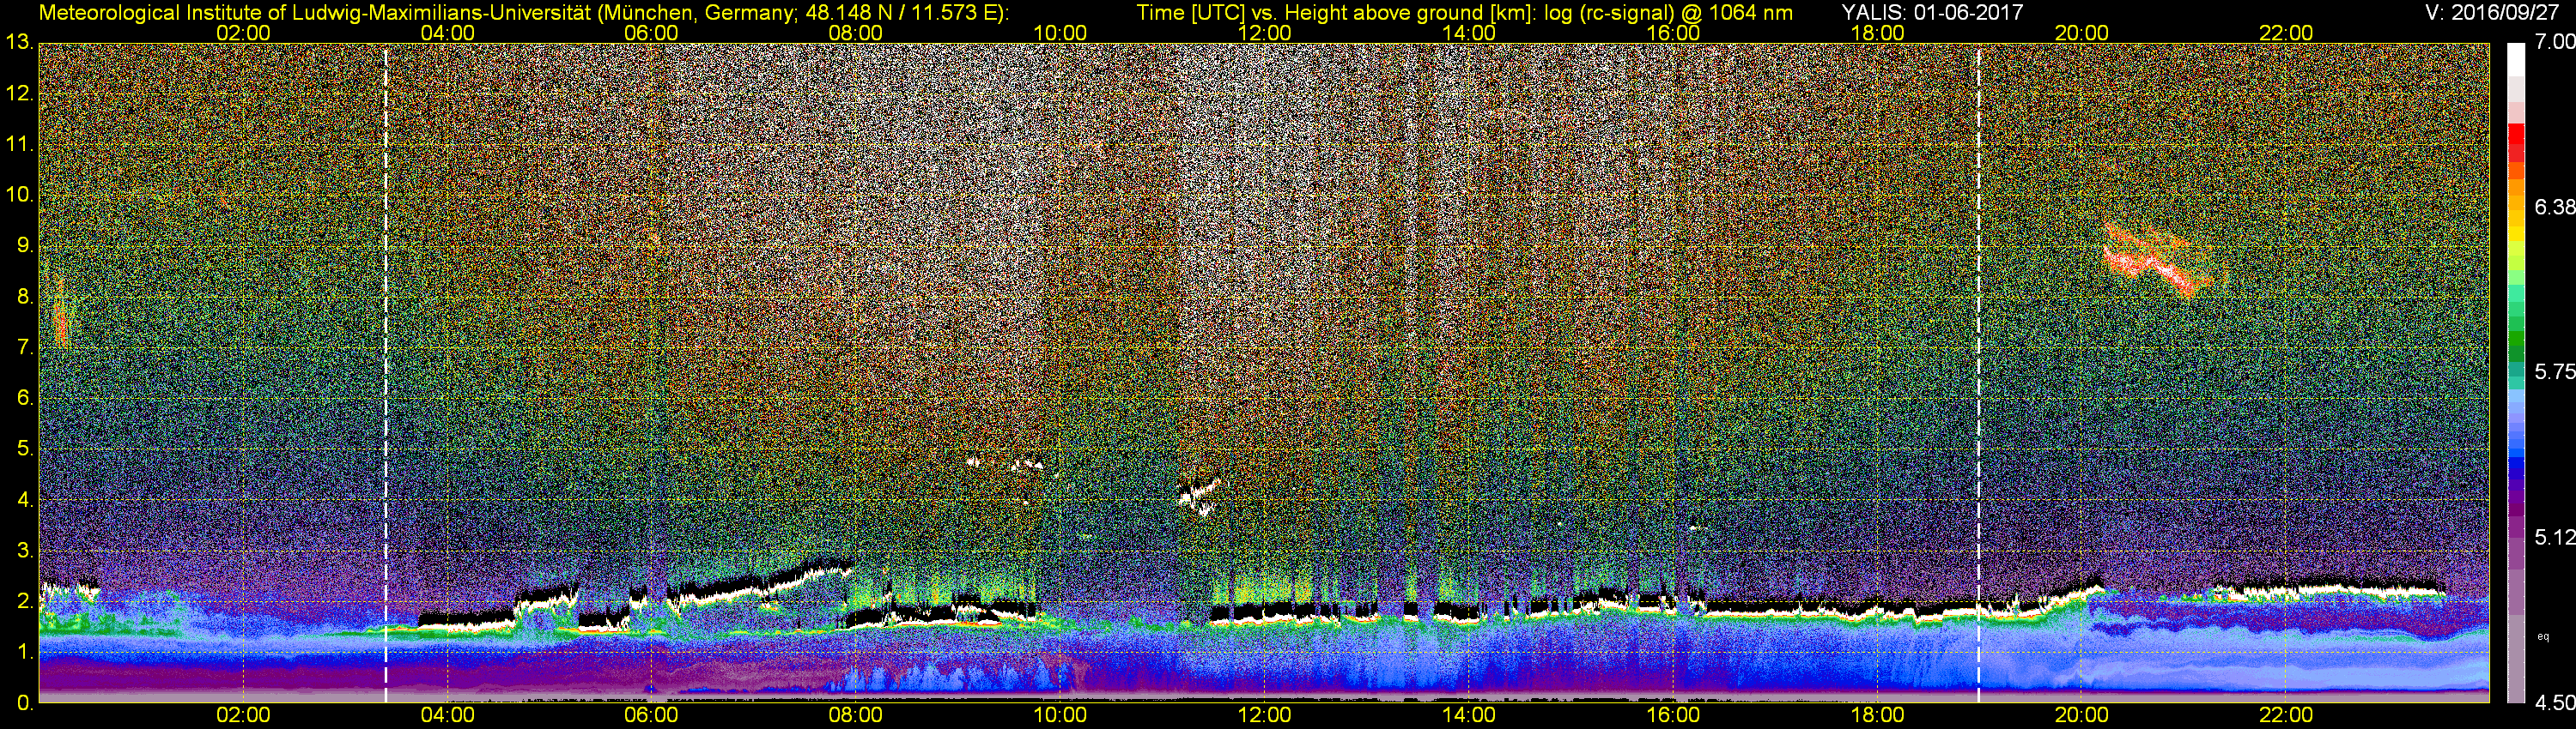Click the white dashed vertical marker before 04:00

coord(386,372)
